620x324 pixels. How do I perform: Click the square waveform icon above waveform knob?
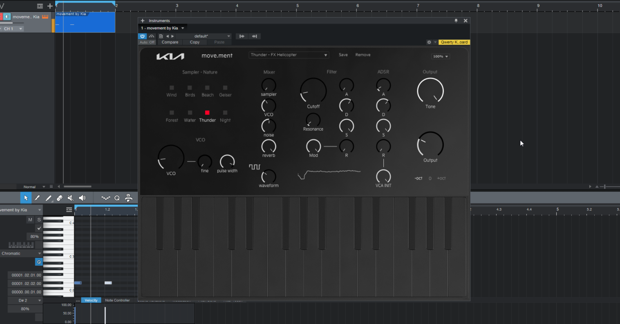[x=255, y=167]
